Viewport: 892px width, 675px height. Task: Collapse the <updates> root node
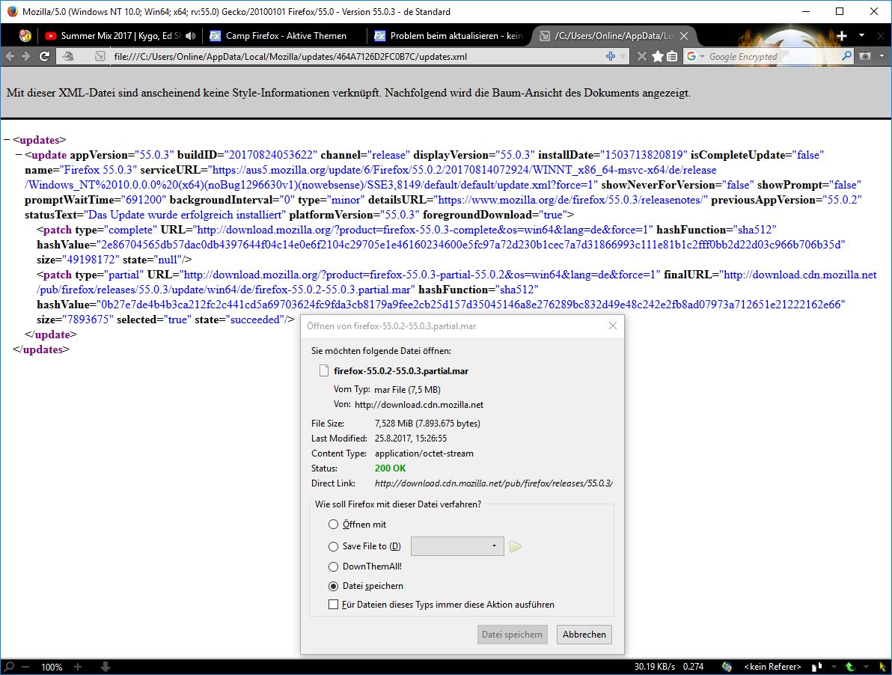pos(7,140)
